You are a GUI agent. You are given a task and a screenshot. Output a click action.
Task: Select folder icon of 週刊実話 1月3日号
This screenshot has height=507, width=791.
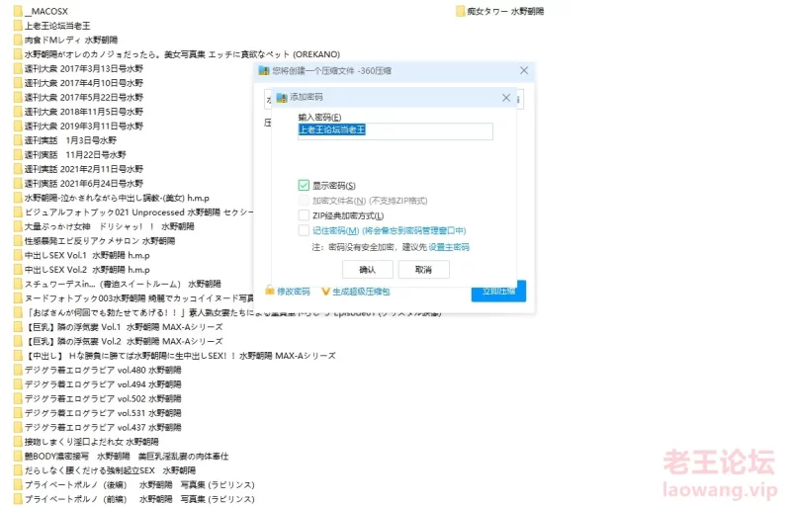(18, 140)
